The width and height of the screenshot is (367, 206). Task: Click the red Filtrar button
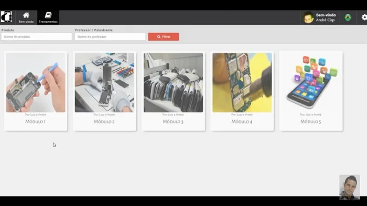coord(164,37)
